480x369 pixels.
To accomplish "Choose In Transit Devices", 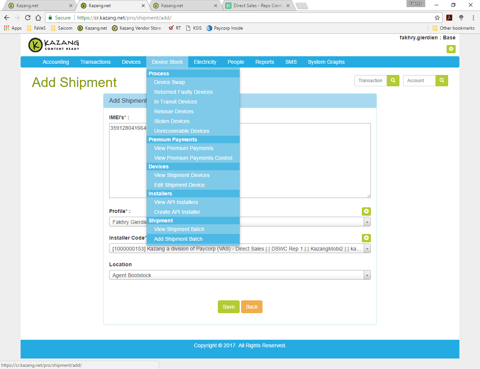I will (x=193, y=102).
